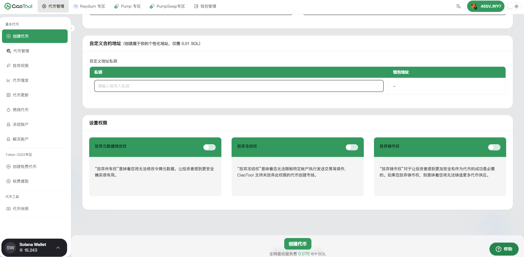Open 税费提取 sidebar item
524x257 pixels.
(x=35, y=181)
